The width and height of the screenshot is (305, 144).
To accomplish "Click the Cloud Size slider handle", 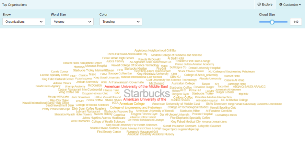I will [272, 22].
